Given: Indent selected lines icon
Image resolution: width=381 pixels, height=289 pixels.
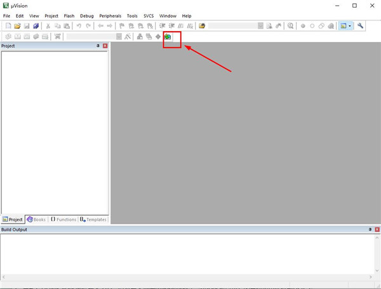Looking at the screenshot, I should click(162, 26).
